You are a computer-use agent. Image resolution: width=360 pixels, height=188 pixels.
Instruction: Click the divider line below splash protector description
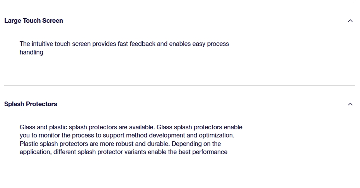[x=179, y=185]
